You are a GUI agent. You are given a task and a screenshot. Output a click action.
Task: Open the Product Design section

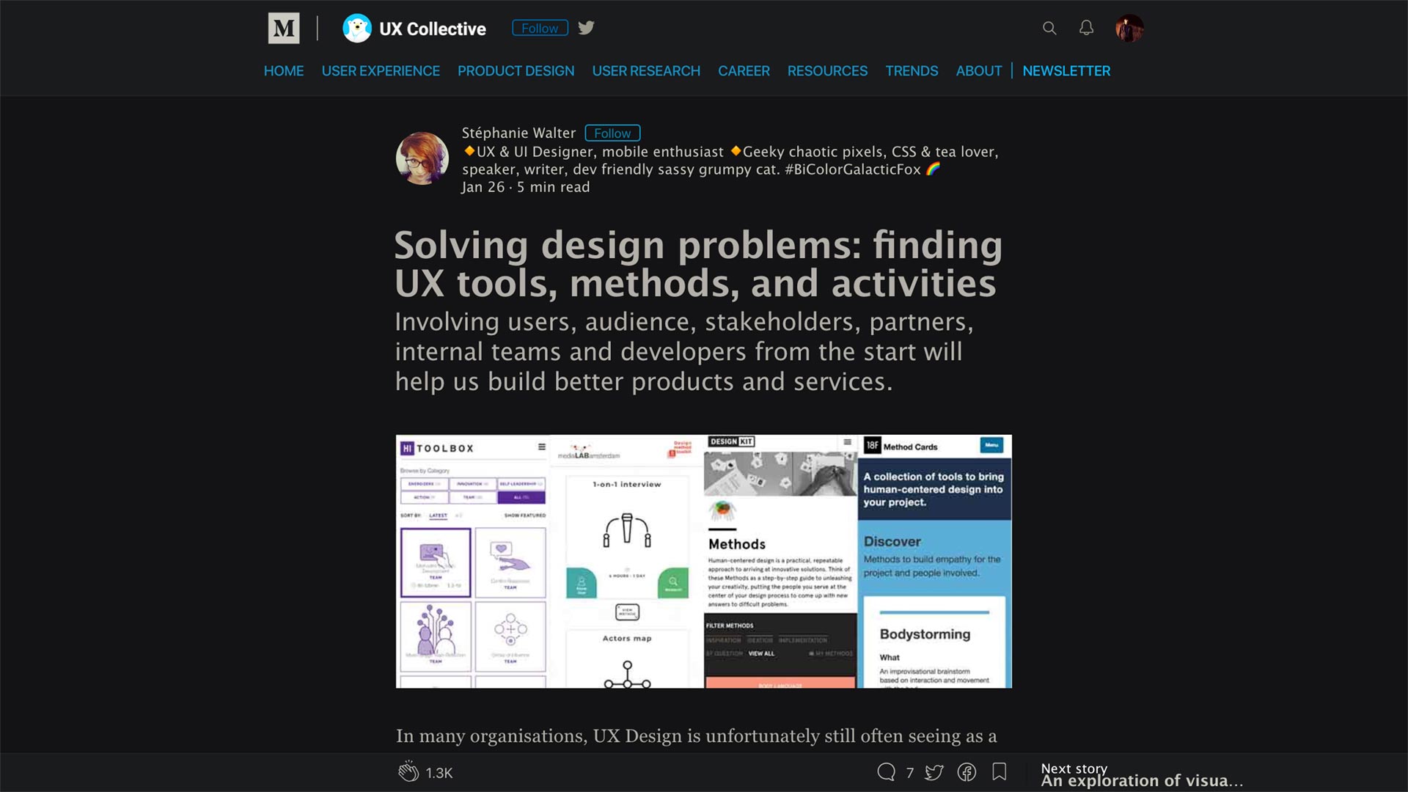tap(516, 71)
